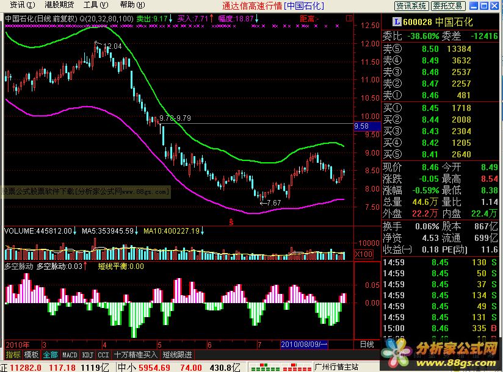
Task: Select the 十万精准买入 indicator tab
Action: click(136, 355)
